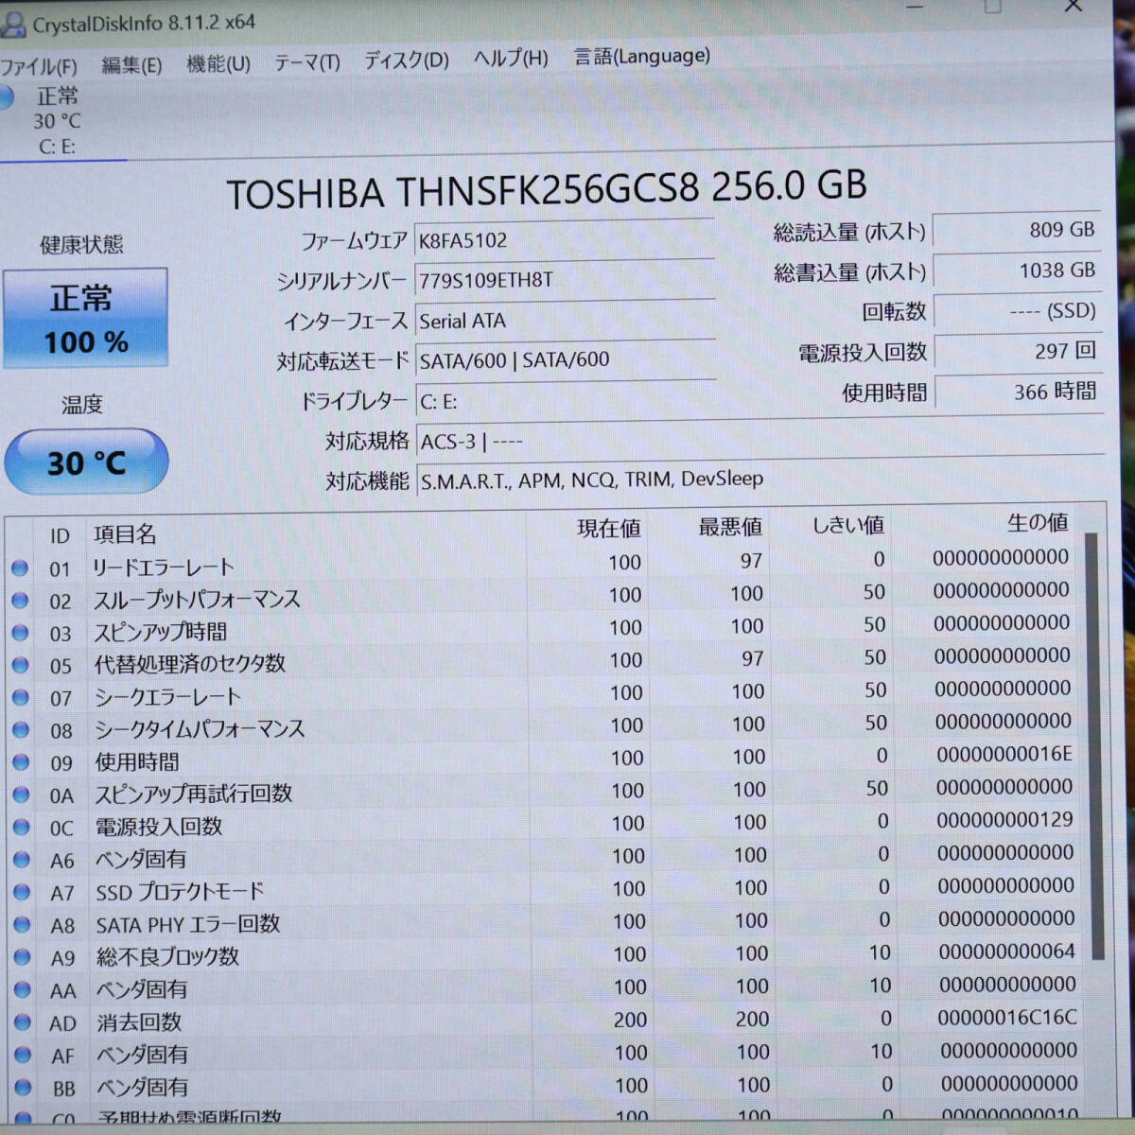Click the 正常 100 % health status button
Image resolution: width=1135 pixels, height=1135 pixels.
tap(85, 319)
